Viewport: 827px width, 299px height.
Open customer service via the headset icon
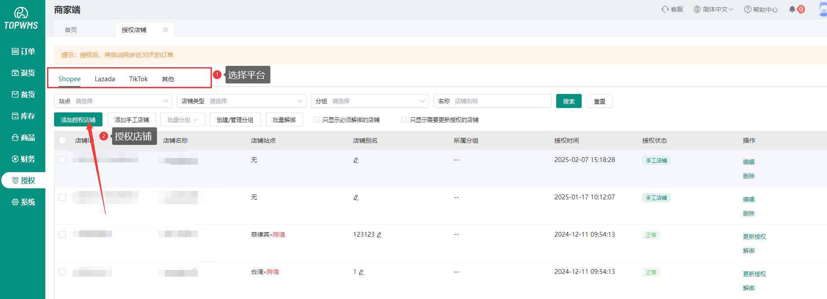click(x=665, y=9)
